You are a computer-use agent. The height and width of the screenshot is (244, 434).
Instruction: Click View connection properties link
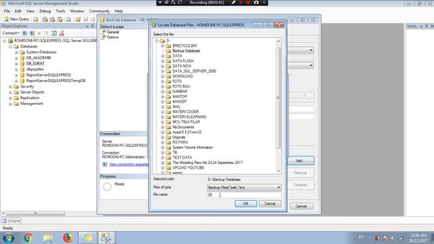pyautogui.click(x=129, y=164)
